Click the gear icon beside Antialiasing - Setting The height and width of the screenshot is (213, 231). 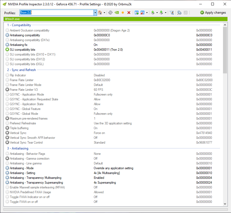pyautogui.click(x=7, y=173)
